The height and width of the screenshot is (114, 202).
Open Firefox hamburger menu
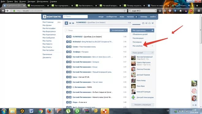199,11
